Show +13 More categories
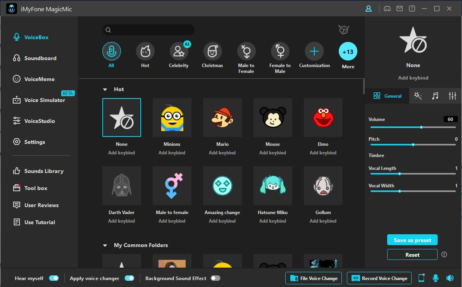Screen dimensions: 462x287 [348, 51]
